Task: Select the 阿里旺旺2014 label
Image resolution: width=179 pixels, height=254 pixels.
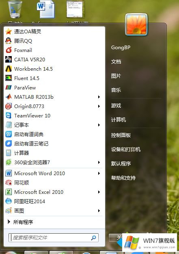Action: pyautogui.click(x=30, y=201)
